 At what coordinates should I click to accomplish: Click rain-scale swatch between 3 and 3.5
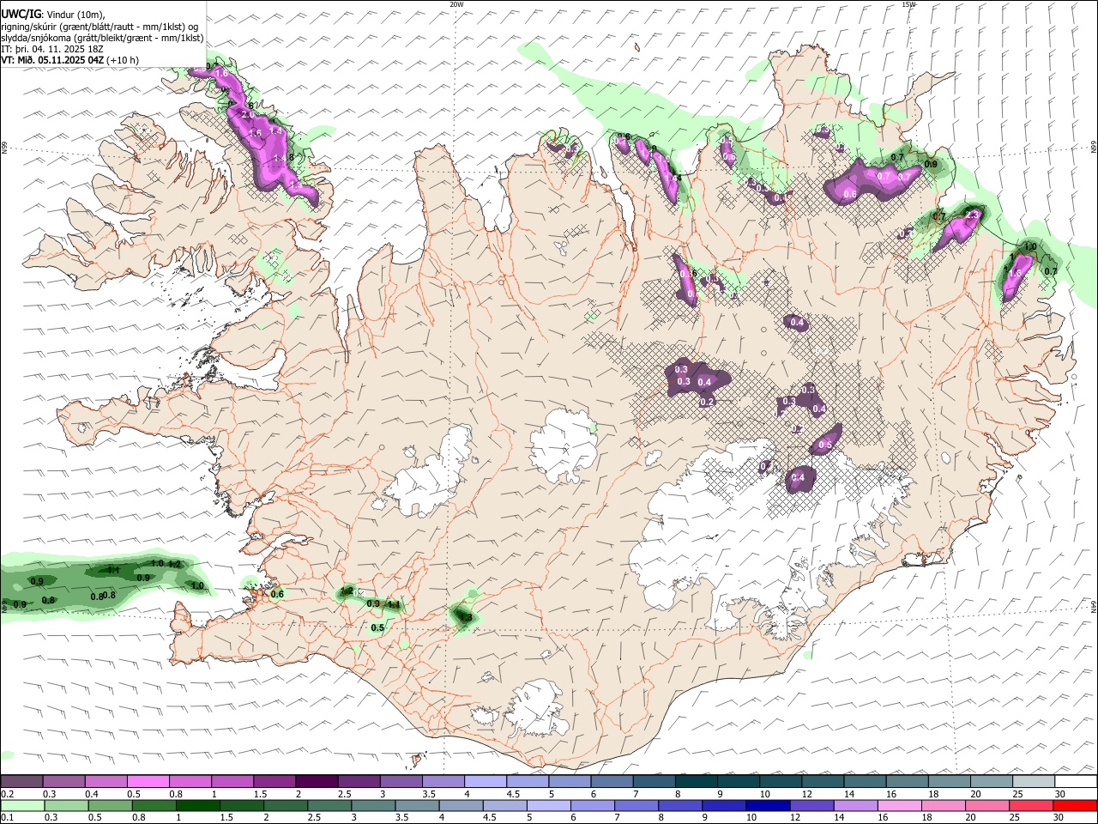tap(372, 805)
